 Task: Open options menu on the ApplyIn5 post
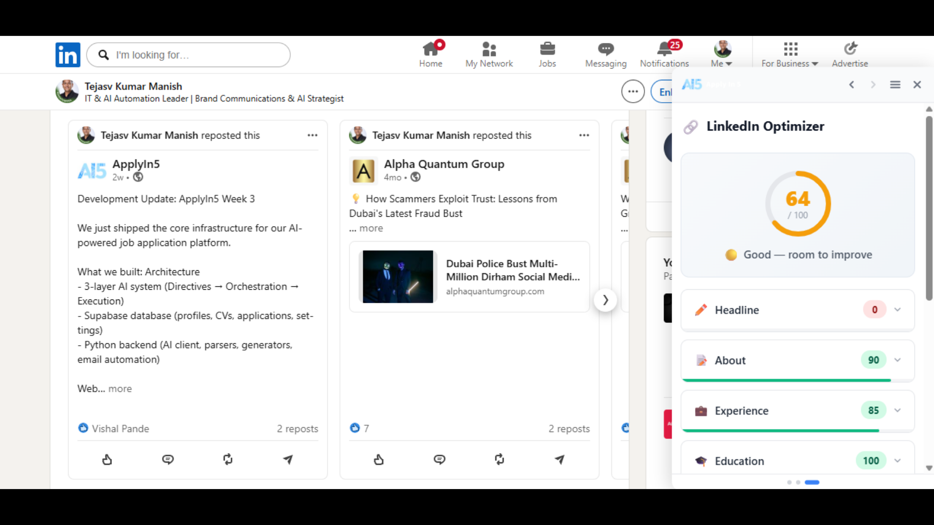coord(312,135)
